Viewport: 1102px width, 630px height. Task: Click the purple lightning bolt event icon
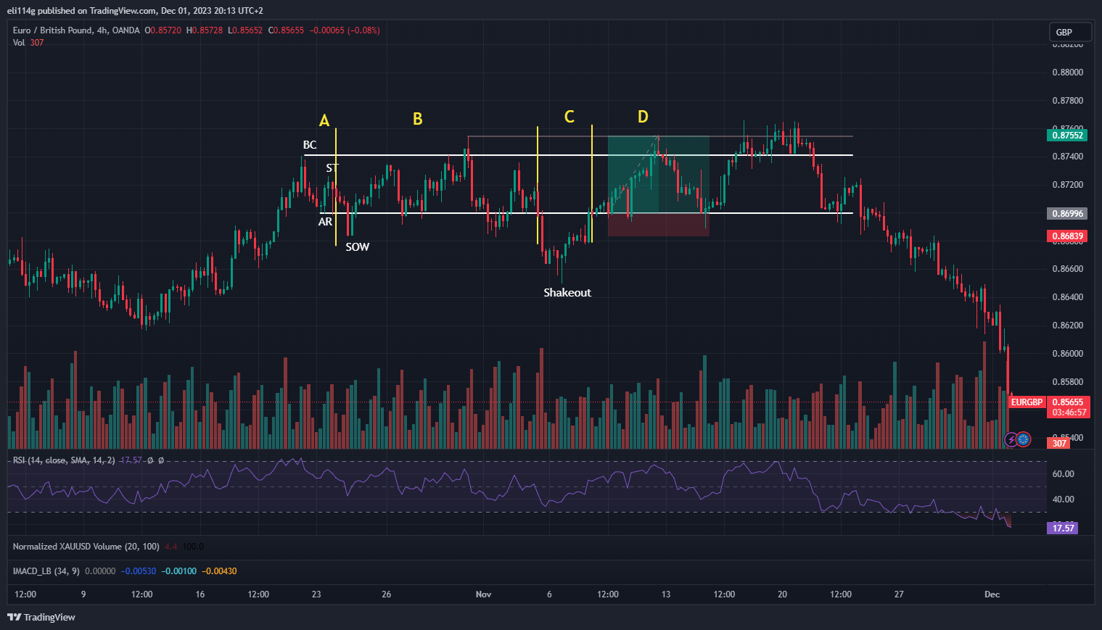click(1011, 439)
